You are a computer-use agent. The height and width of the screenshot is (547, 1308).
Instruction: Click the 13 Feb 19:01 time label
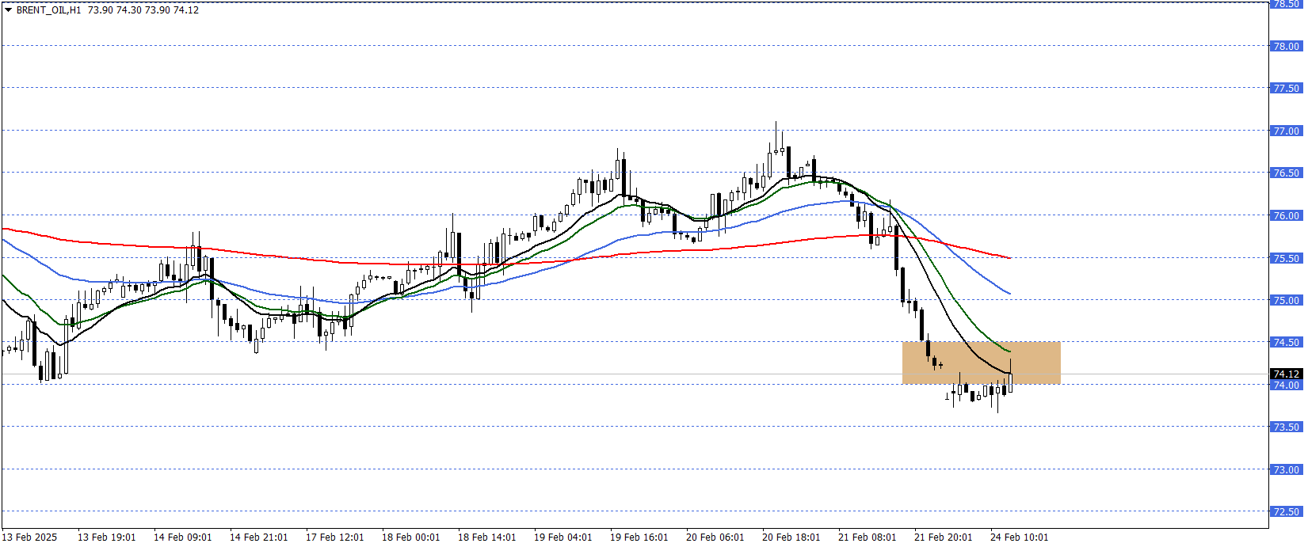(107, 537)
